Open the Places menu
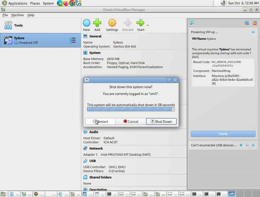 pyautogui.click(x=35, y=3)
